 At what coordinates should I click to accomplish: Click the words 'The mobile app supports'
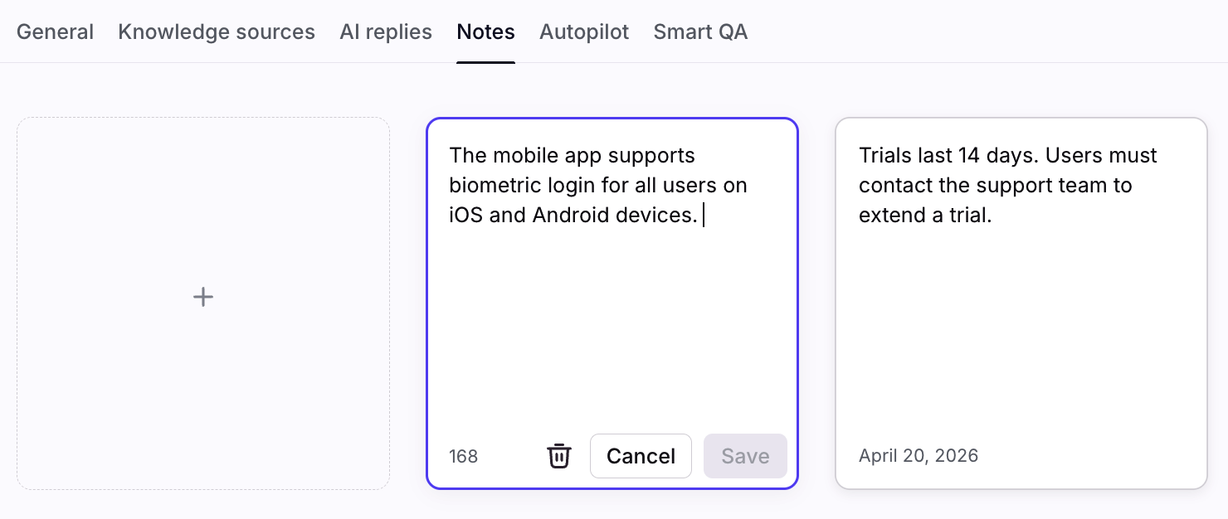pos(573,156)
